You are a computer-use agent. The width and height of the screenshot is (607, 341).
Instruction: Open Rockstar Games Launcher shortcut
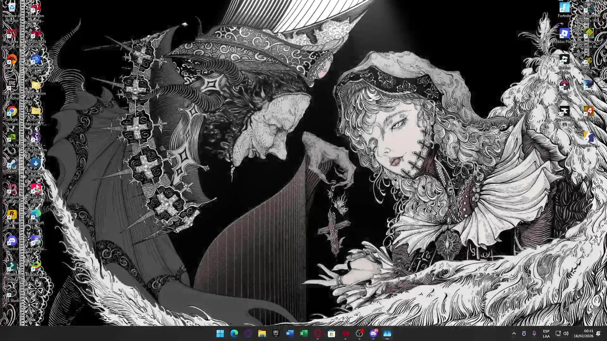pyautogui.click(x=12, y=220)
